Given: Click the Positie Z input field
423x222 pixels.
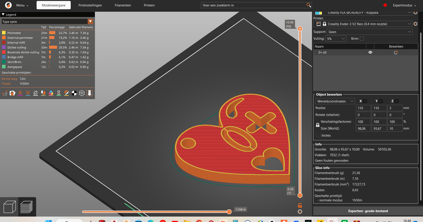Looking at the screenshot, I should tap(395, 108).
